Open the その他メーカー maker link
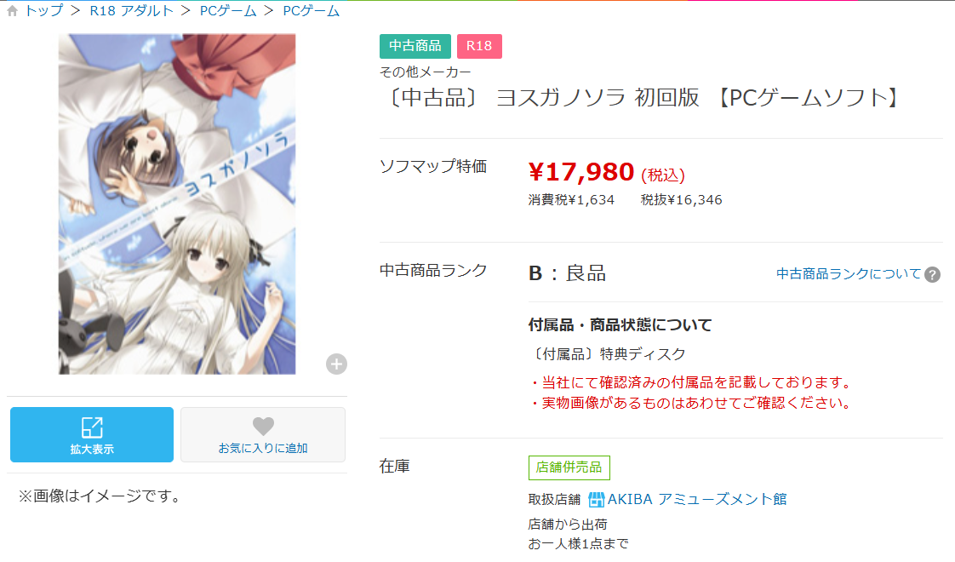 (x=425, y=72)
